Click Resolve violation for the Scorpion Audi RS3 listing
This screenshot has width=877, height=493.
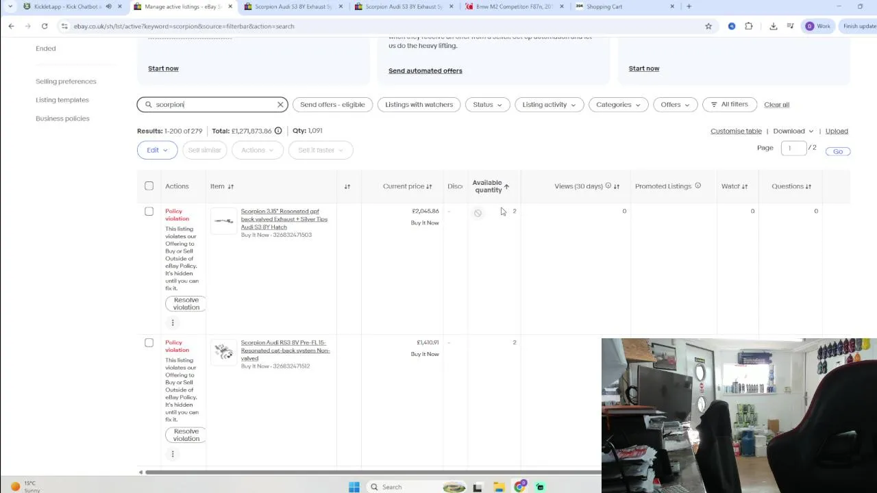point(186,435)
